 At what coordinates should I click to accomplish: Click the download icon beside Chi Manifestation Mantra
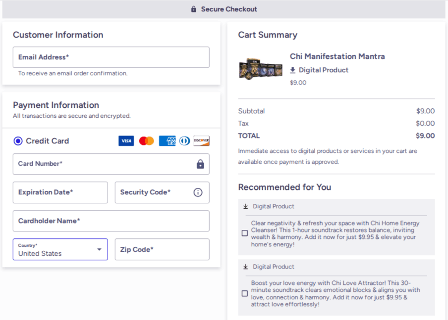tap(293, 70)
